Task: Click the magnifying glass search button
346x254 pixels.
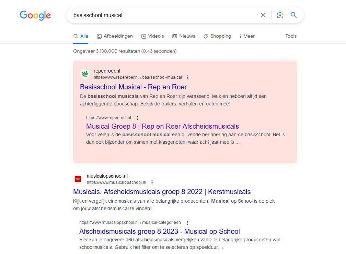Action: click(x=293, y=15)
